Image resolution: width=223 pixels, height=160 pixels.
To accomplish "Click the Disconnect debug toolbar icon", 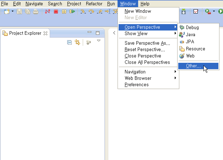I will (x=48, y=11).
